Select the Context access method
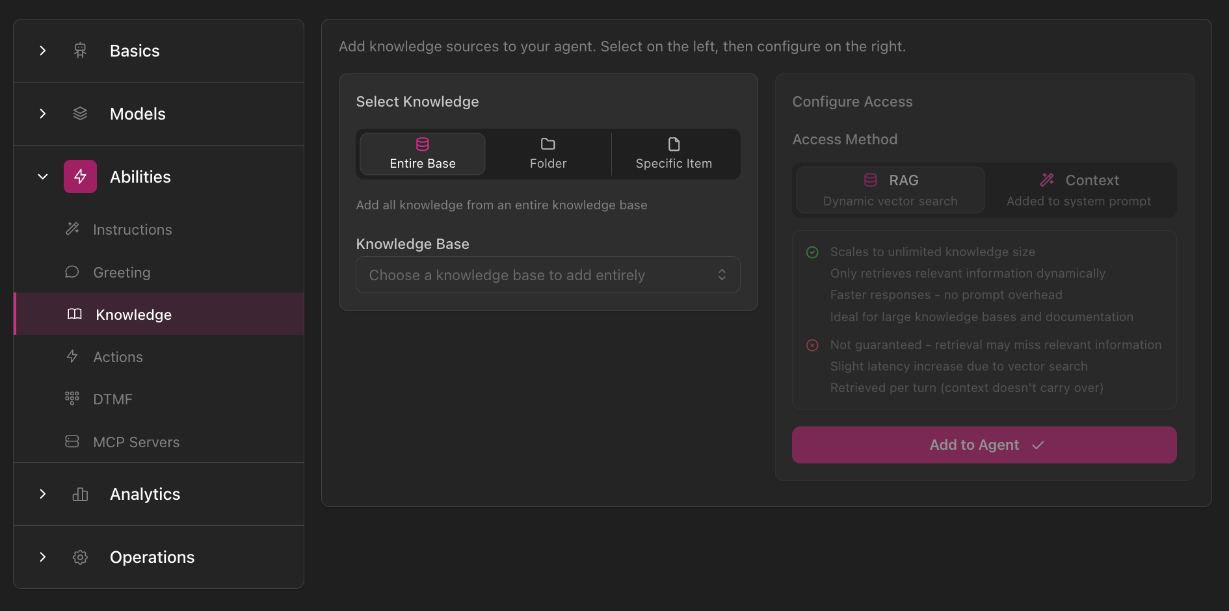Screen dimensions: 1229x611 (1080, 190)
